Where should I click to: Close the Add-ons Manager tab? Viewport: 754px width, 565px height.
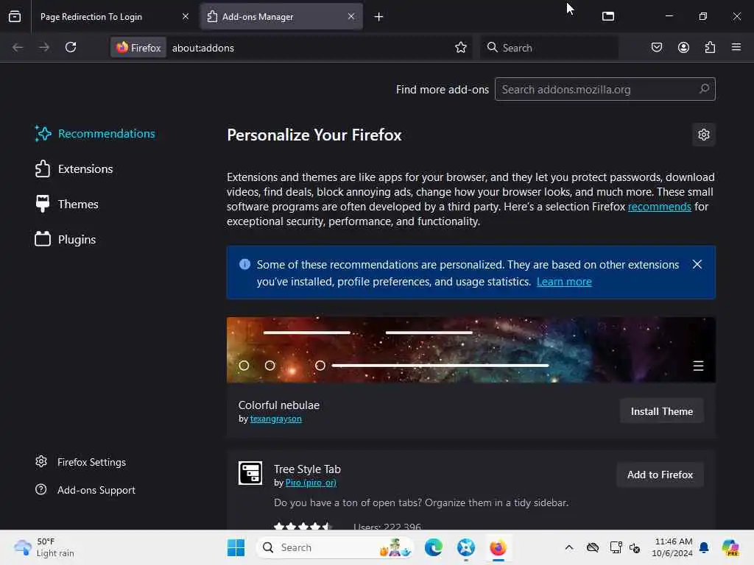[351, 16]
